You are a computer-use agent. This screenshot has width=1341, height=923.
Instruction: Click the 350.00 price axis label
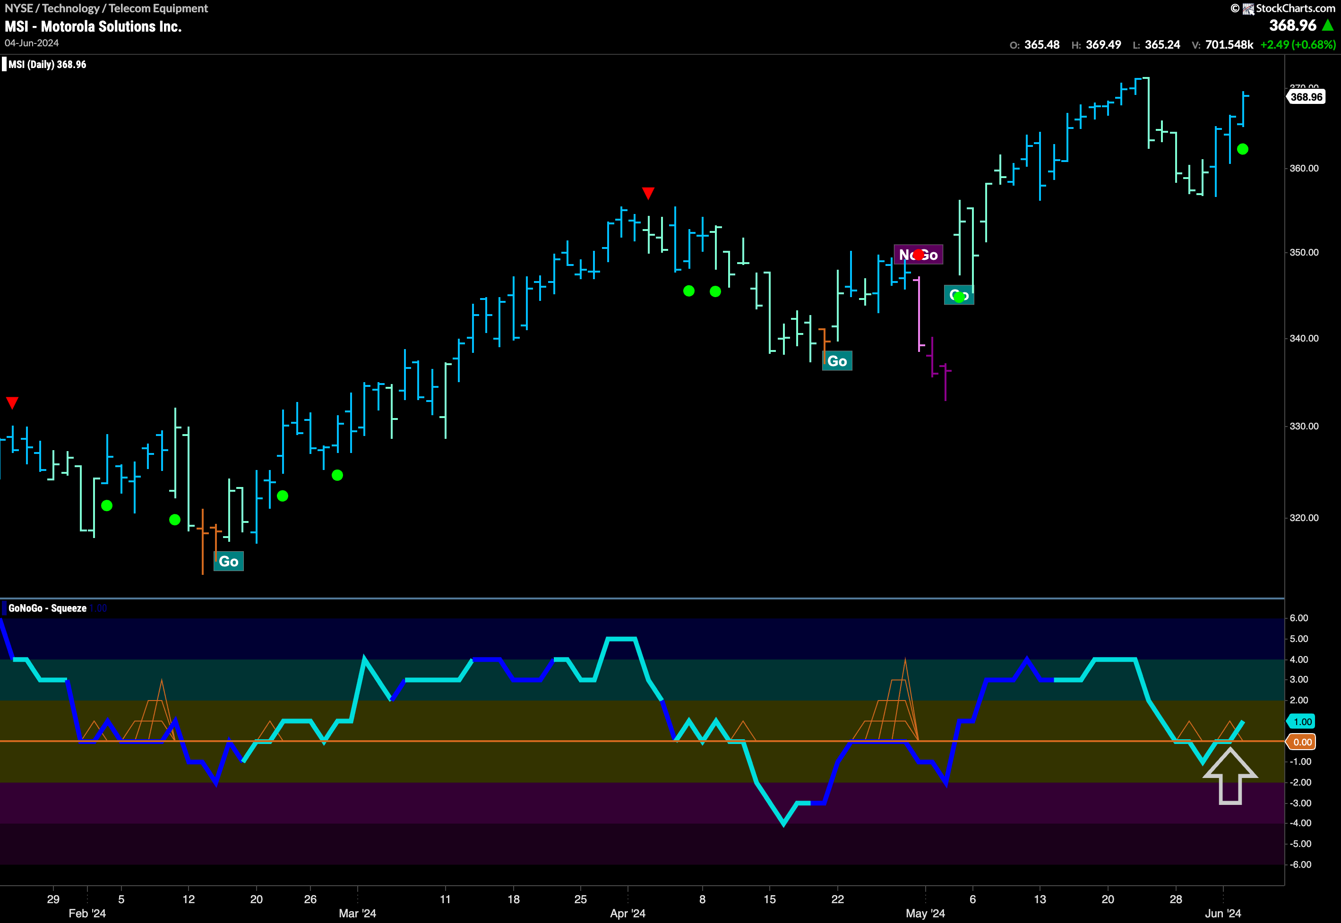click(1304, 252)
